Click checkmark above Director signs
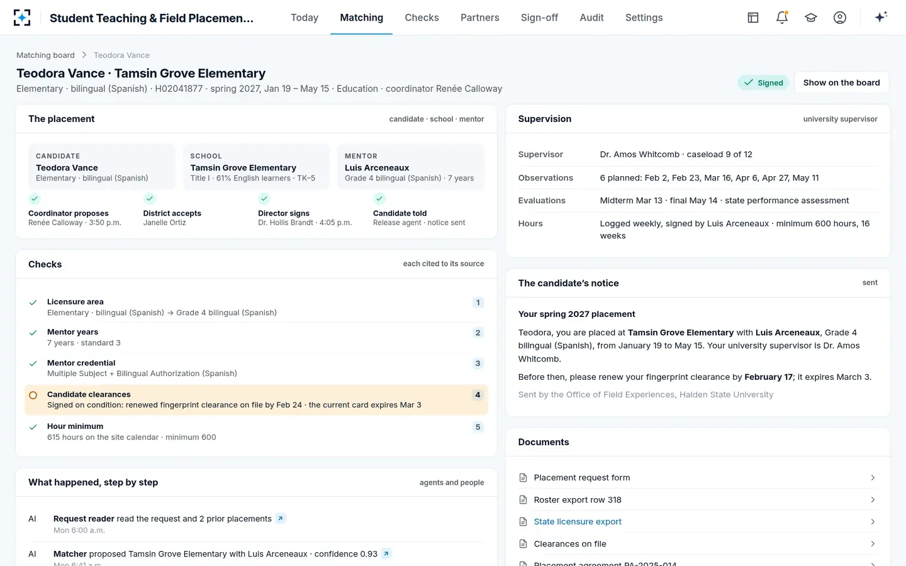 coord(264,199)
